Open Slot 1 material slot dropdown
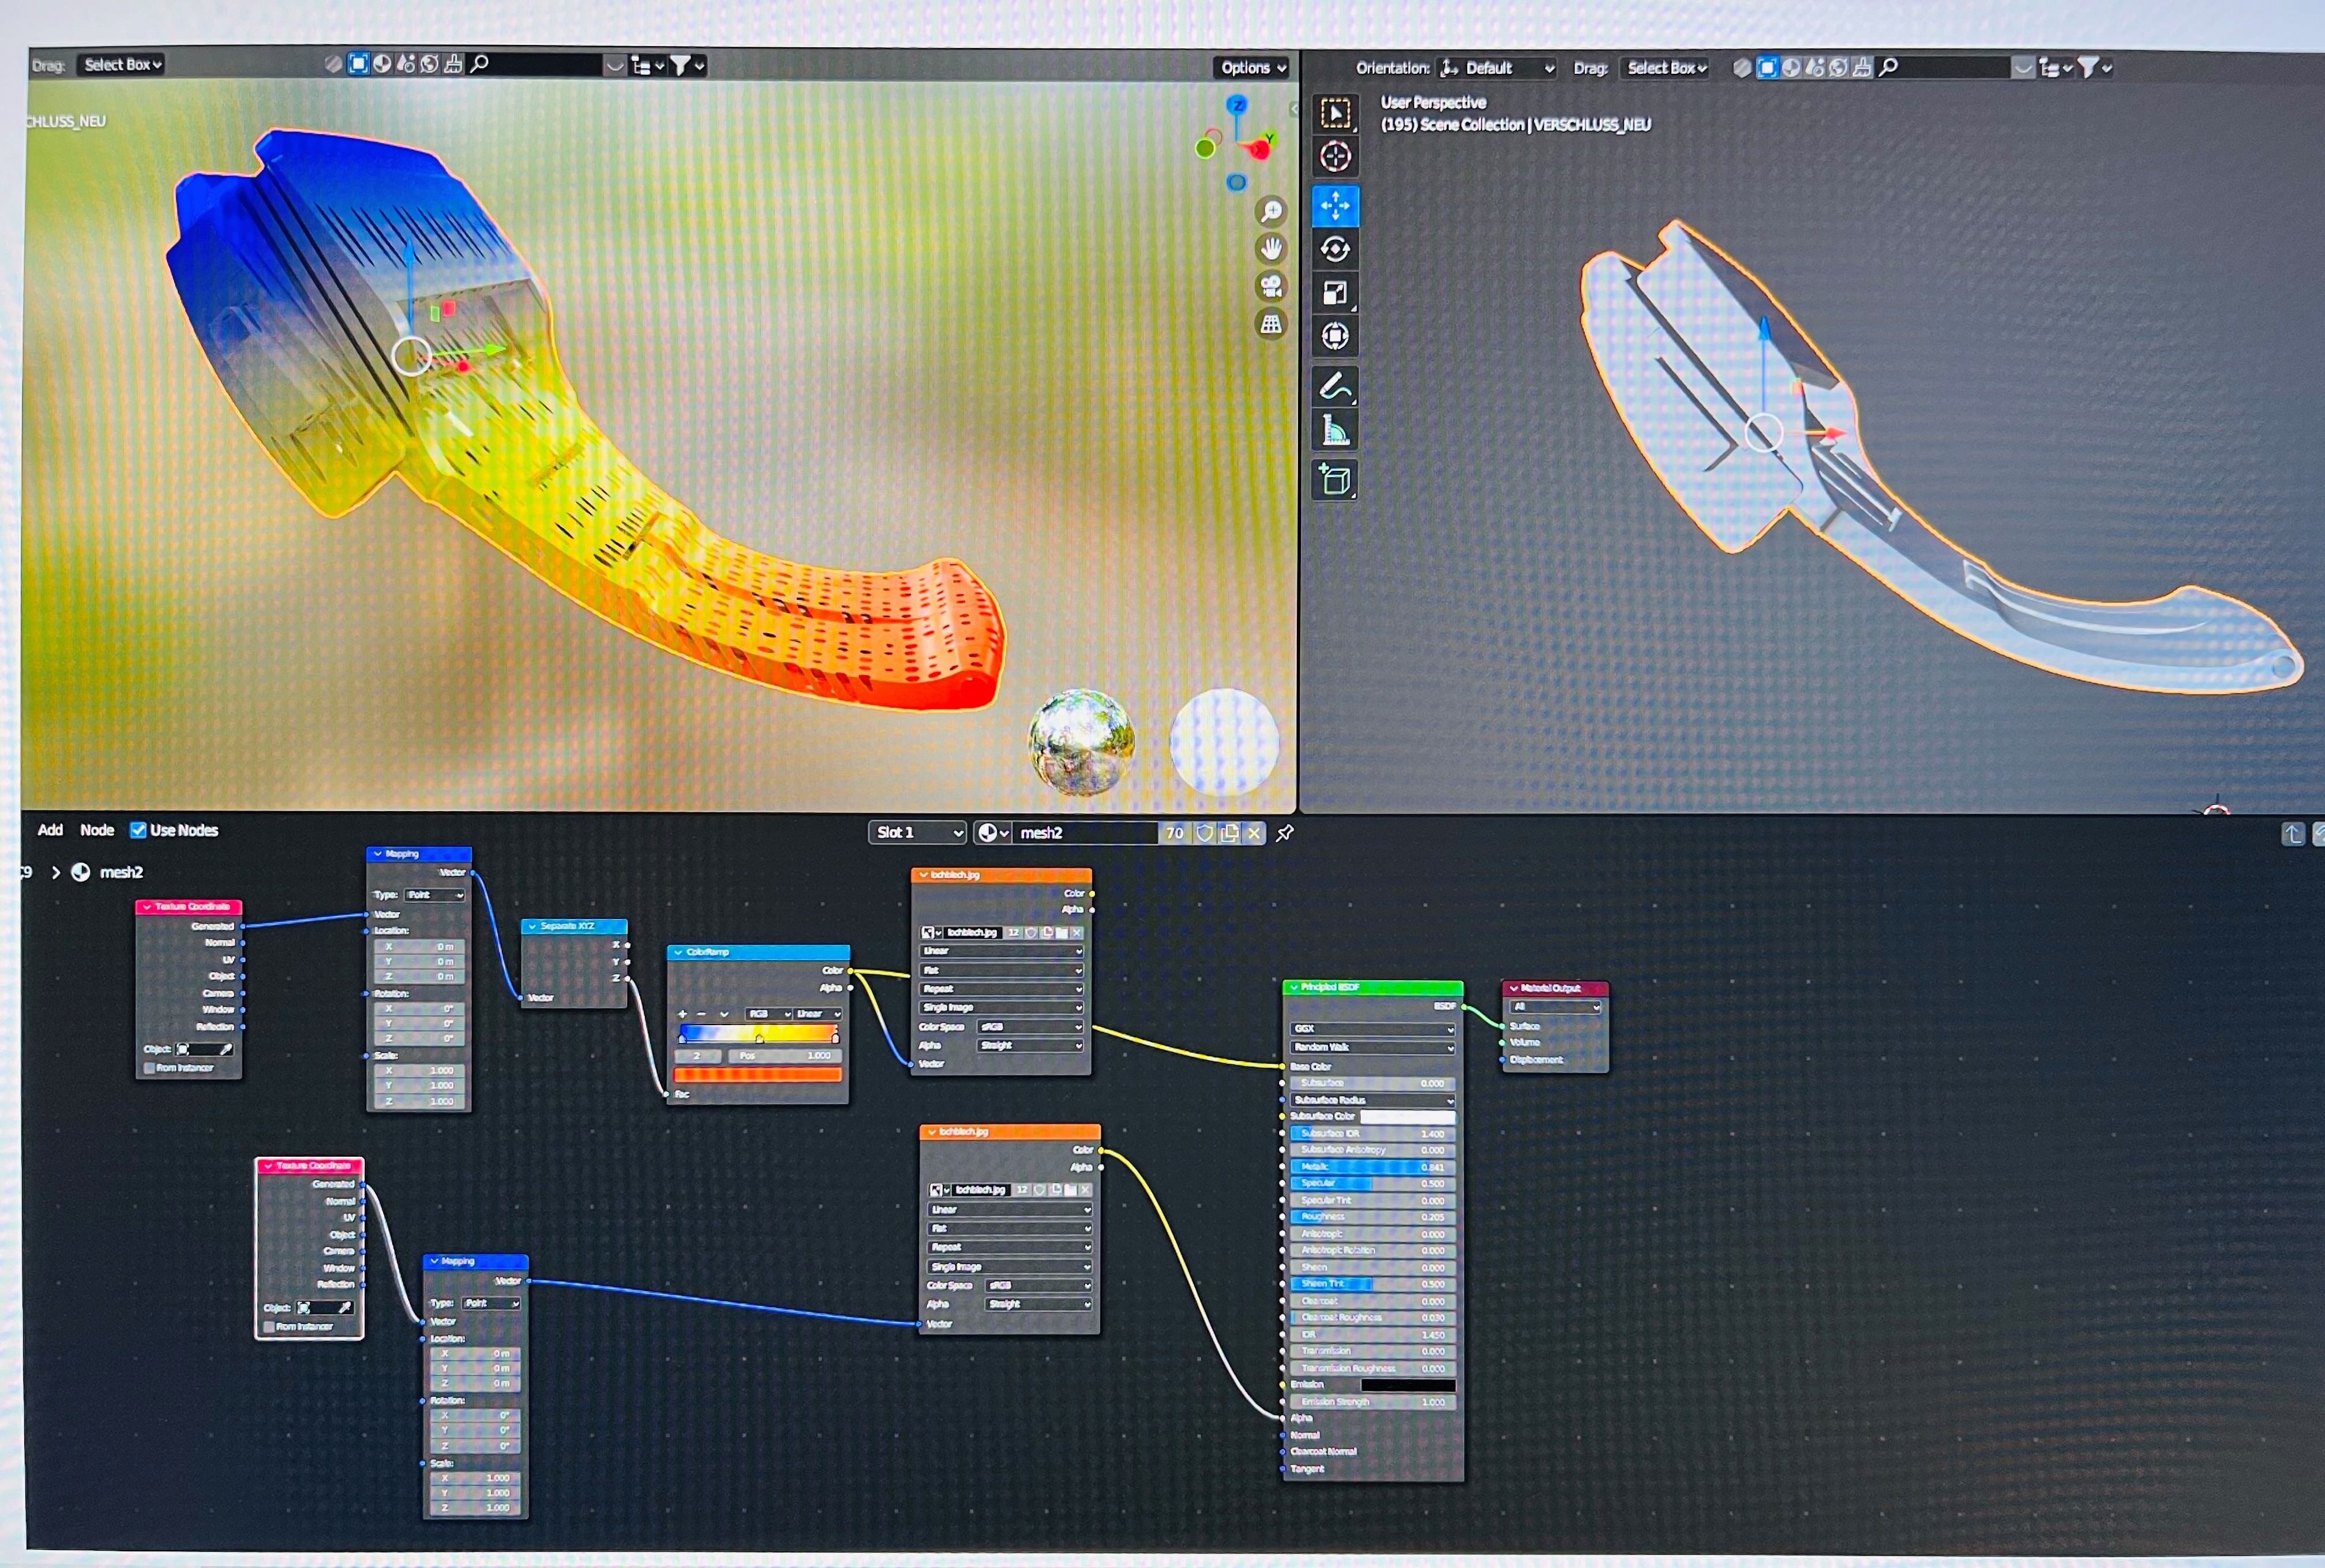Image resolution: width=2325 pixels, height=1568 pixels. [917, 832]
